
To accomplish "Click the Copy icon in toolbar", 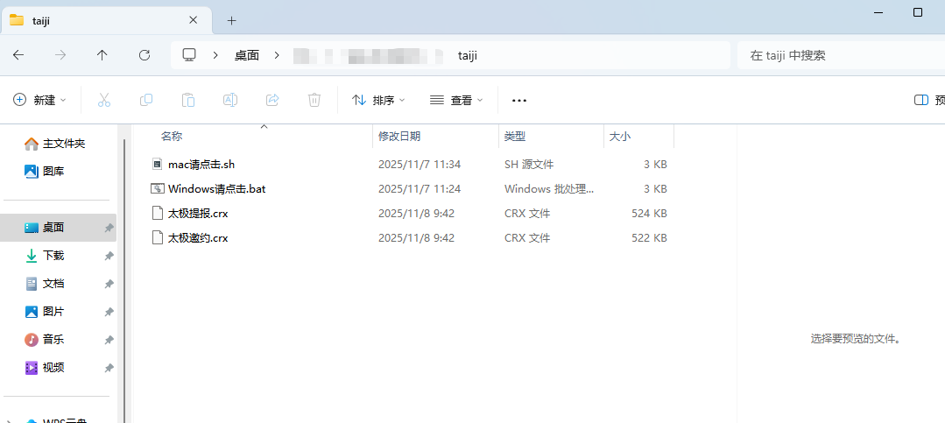I will [x=146, y=100].
